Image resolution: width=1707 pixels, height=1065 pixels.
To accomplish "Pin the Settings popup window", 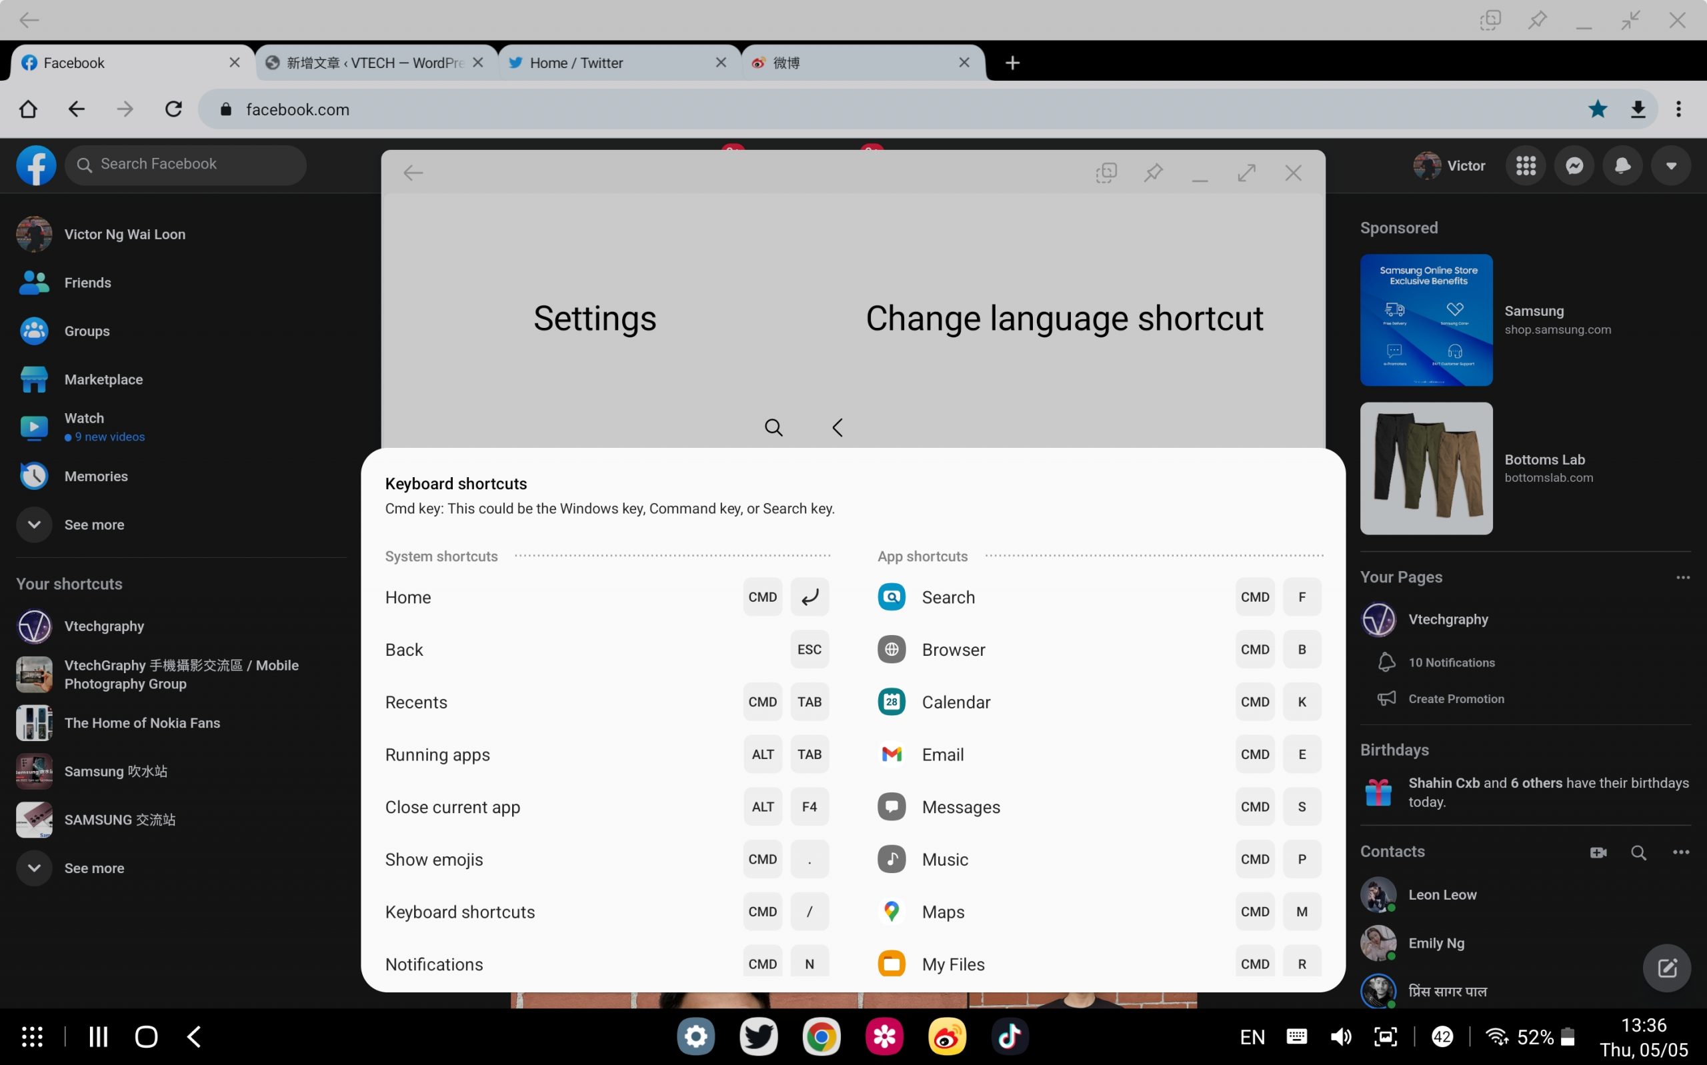I will pyautogui.click(x=1153, y=173).
